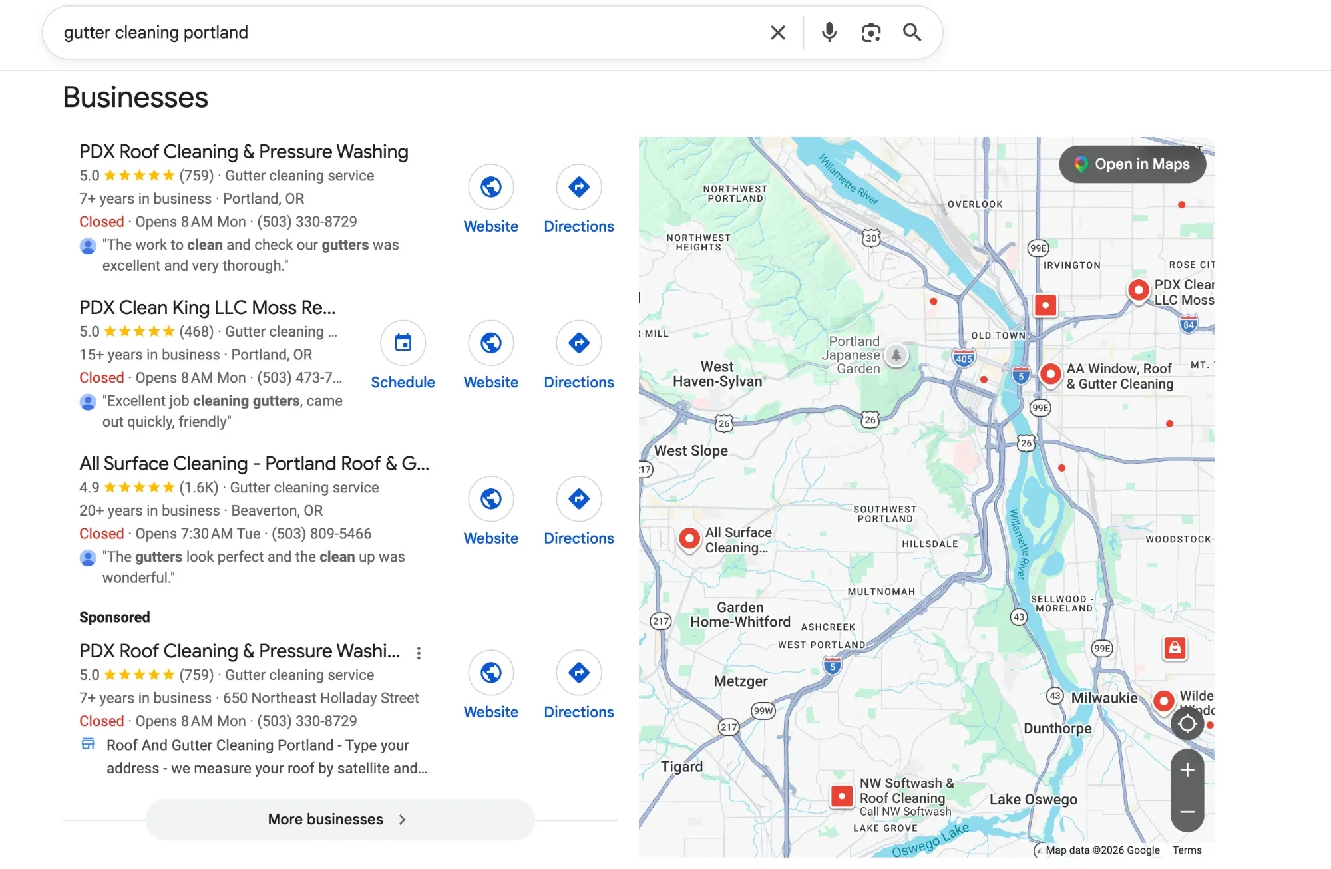Screen dimensions: 1331x869
Task: Select the NW Softwash & Roof Cleaning square pin
Action: (x=842, y=796)
